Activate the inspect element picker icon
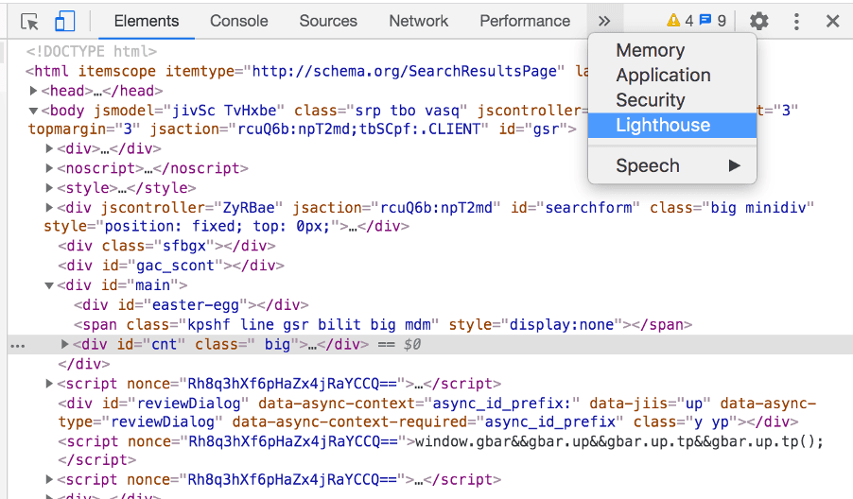This screenshot has height=499, width=853. [29, 22]
